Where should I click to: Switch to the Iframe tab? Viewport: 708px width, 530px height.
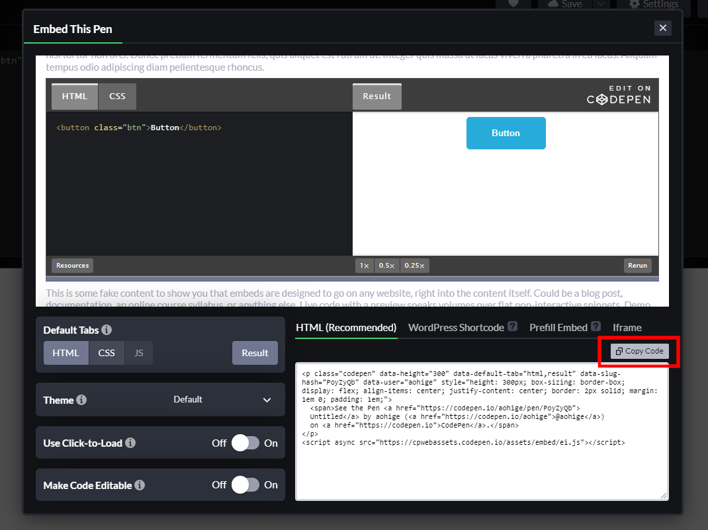(627, 327)
